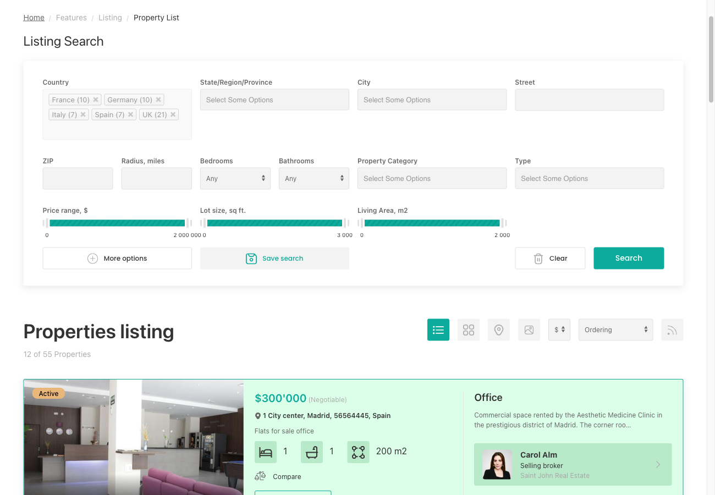Expand More options in the search form
Image resolution: width=715 pixels, height=495 pixels.
click(117, 258)
